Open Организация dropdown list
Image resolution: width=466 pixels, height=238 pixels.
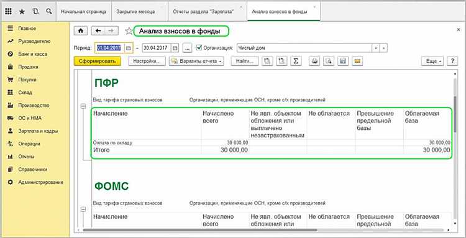[376, 48]
